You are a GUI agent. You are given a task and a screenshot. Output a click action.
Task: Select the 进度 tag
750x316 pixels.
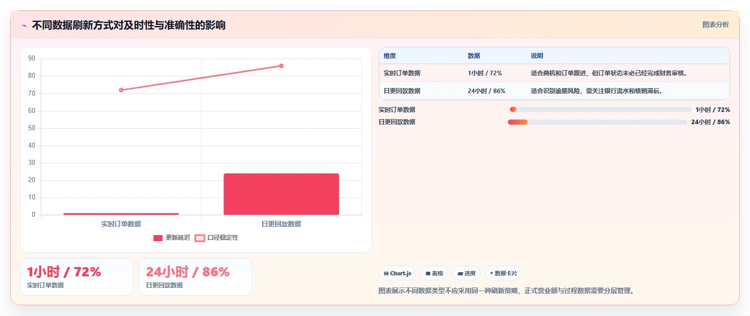tap(467, 273)
